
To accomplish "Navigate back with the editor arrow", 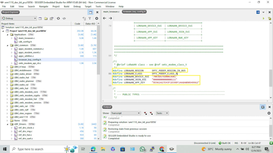I will click(105, 18).
